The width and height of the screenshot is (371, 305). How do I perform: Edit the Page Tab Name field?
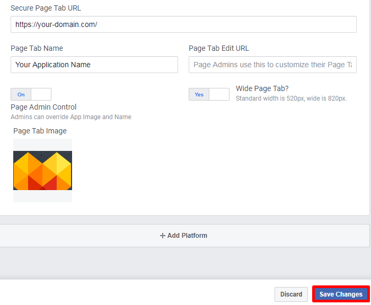94,65
